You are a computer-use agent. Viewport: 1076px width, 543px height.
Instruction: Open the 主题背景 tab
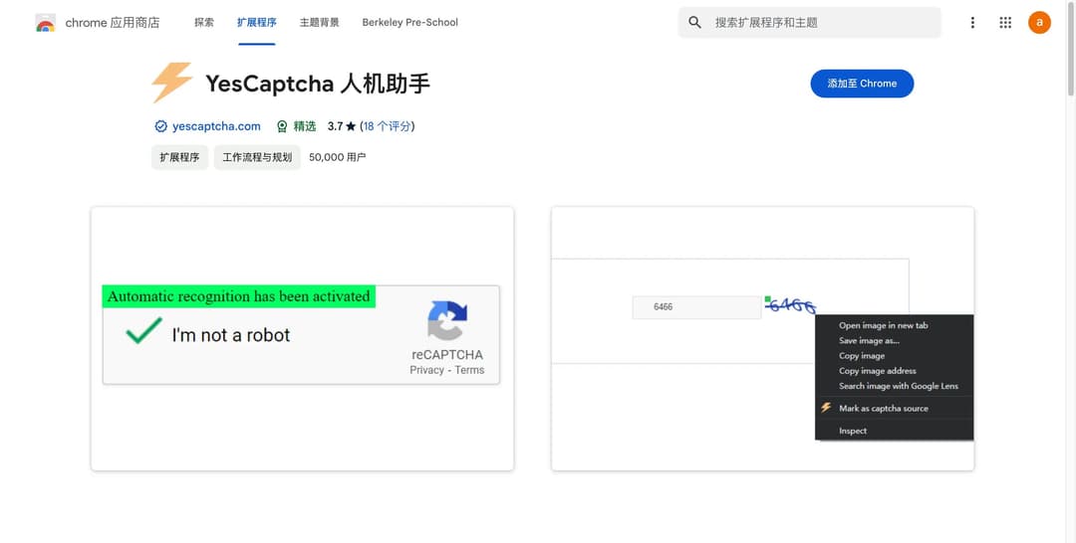coord(319,22)
